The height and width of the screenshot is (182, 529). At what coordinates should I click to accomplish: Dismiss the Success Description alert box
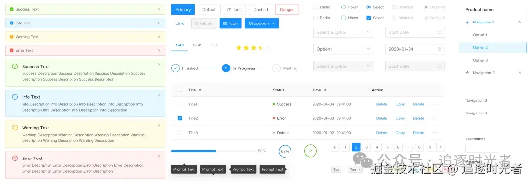(159, 64)
